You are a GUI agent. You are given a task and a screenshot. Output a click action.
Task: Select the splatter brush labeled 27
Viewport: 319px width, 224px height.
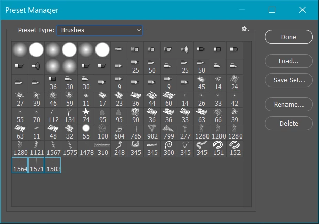click(x=20, y=99)
